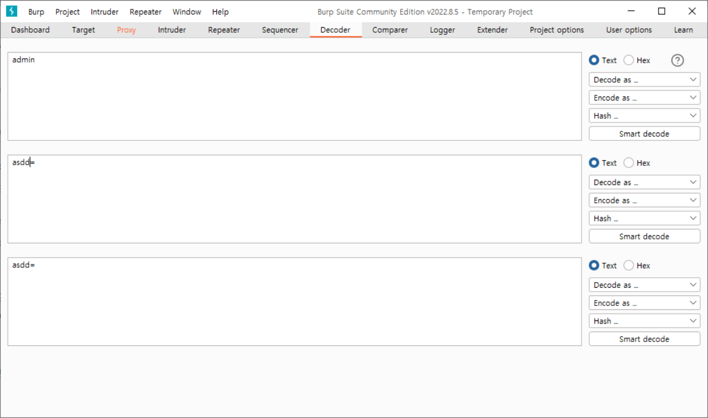Minimize the Burp Suite window
The height and width of the screenshot is (418, 708).
[x=631, y=11]
